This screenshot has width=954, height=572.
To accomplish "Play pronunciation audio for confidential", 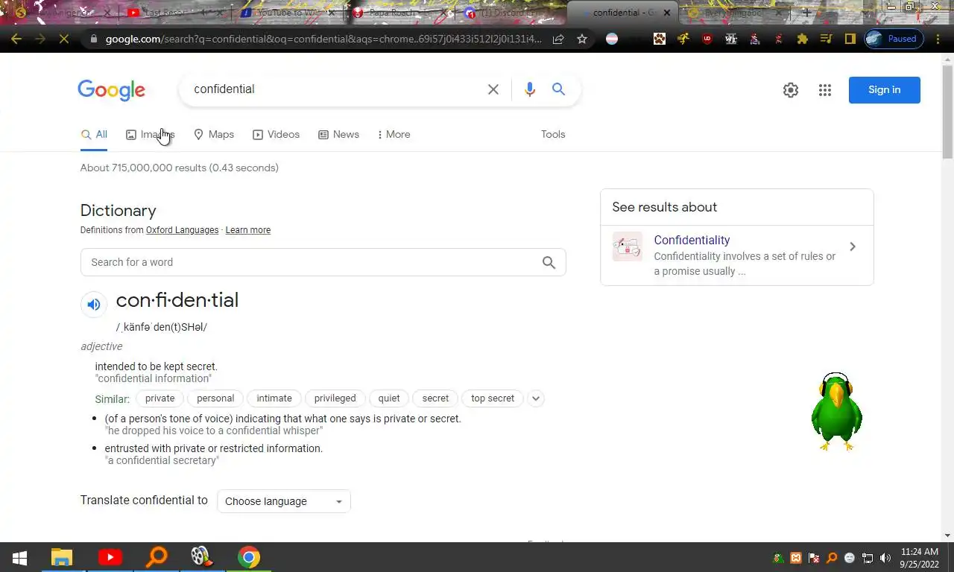I will click(93, 304).
